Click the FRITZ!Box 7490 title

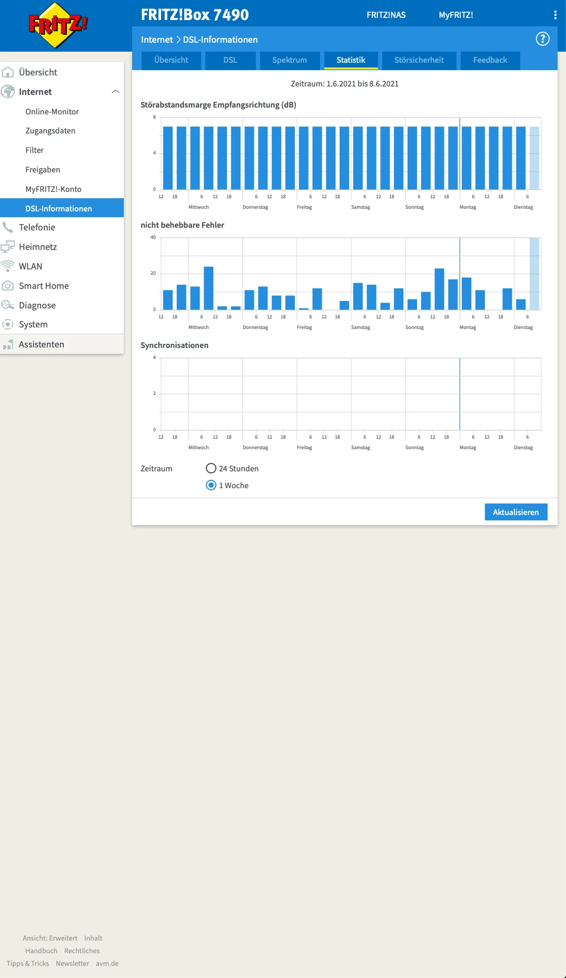tap(195, 15)
